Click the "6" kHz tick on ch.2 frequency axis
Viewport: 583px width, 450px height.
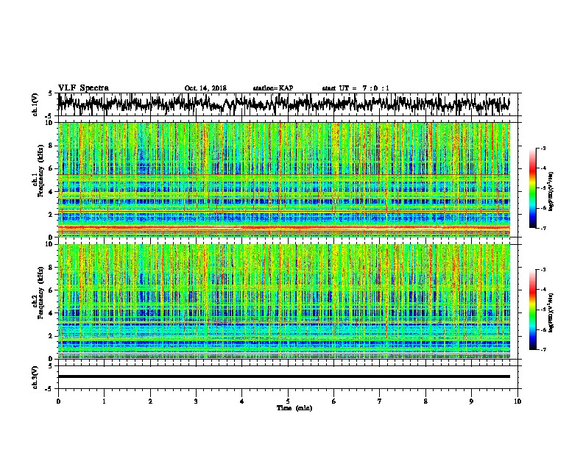point(51,290)
